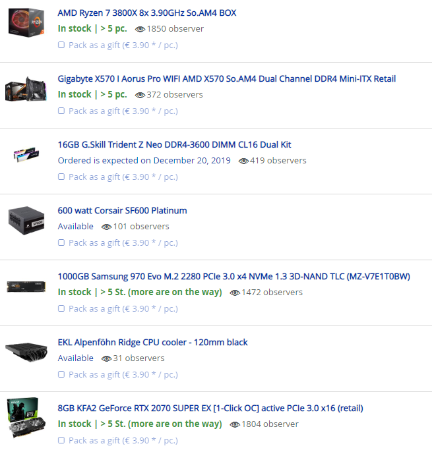This screenshot has height=452, width=432.
Task: Check Pack as a gift for Gigabyte X570 motherboard
Action: [61, 111]
